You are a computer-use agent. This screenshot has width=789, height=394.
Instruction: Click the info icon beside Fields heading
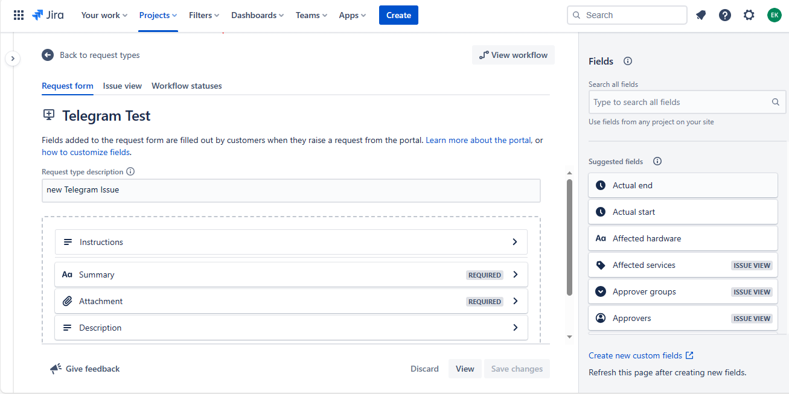628,61
